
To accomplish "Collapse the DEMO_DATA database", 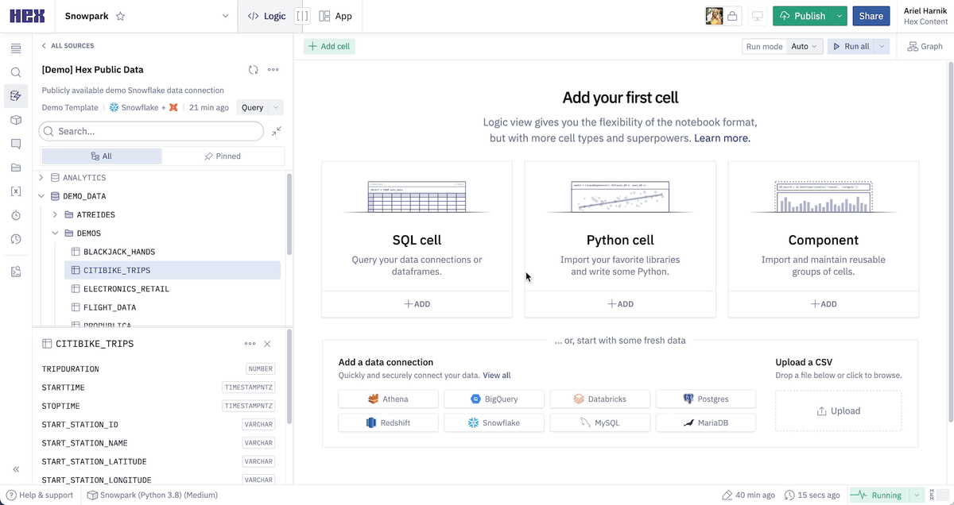I will point(41,196).
